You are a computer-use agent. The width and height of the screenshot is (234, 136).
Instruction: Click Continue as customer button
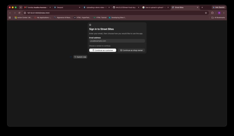(x=102, y=50)
